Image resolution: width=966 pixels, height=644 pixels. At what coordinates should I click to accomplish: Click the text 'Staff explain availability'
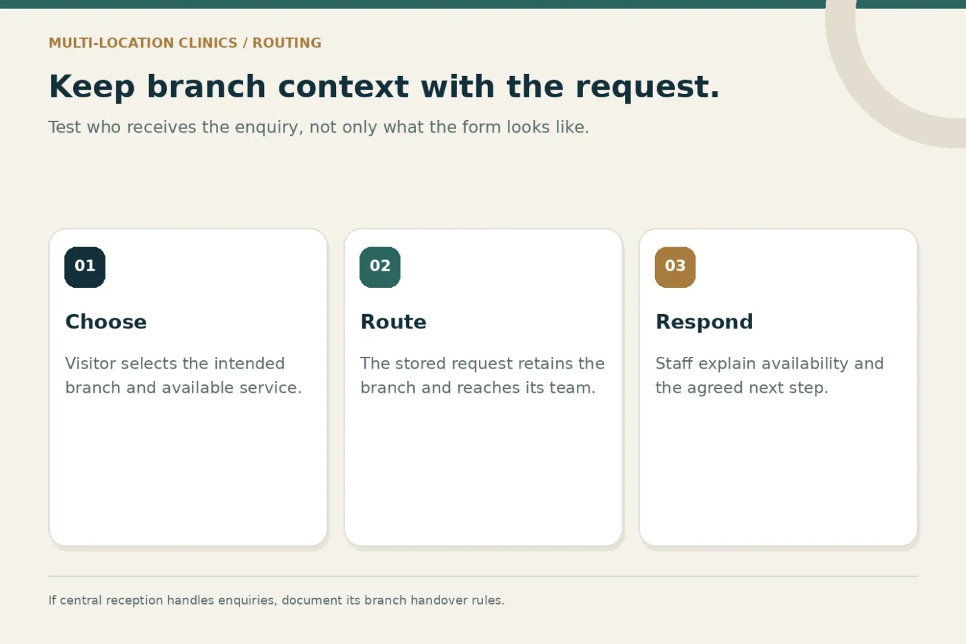pyautogui.click(x=769, y=375)
